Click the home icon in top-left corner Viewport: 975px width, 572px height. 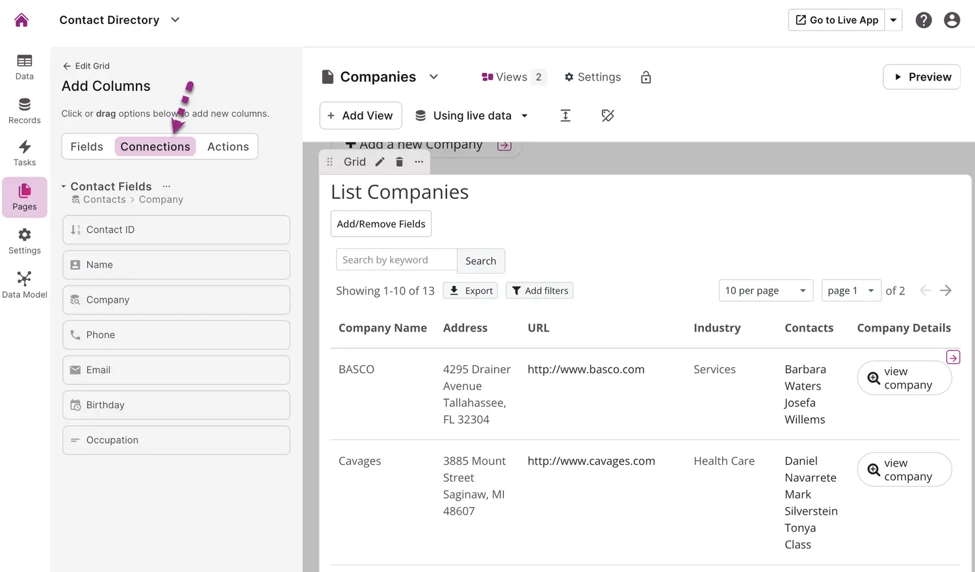click(x=21, y=20)
